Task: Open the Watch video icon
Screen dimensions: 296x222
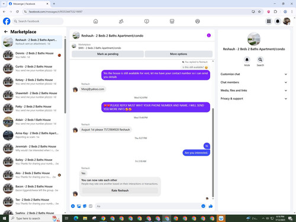Action: coord(147,21)
